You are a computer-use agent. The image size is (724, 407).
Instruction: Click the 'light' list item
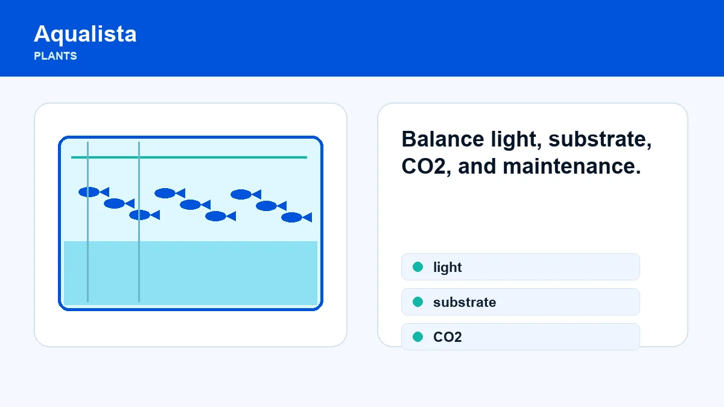tap(520, 267)
